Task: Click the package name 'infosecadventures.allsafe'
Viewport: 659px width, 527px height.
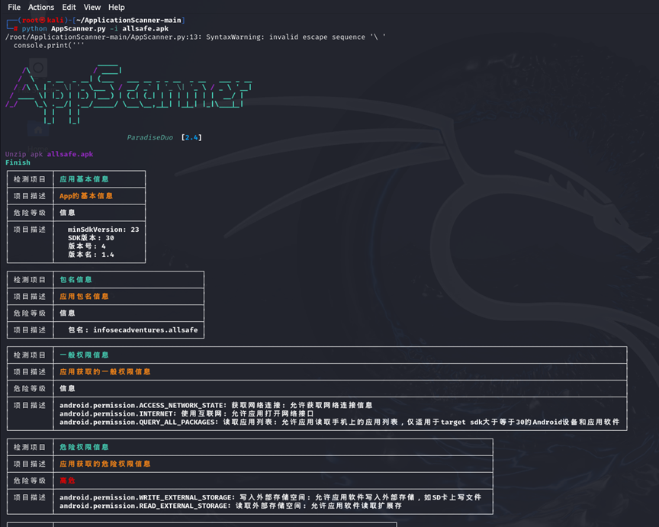Action: pos(146,330)
